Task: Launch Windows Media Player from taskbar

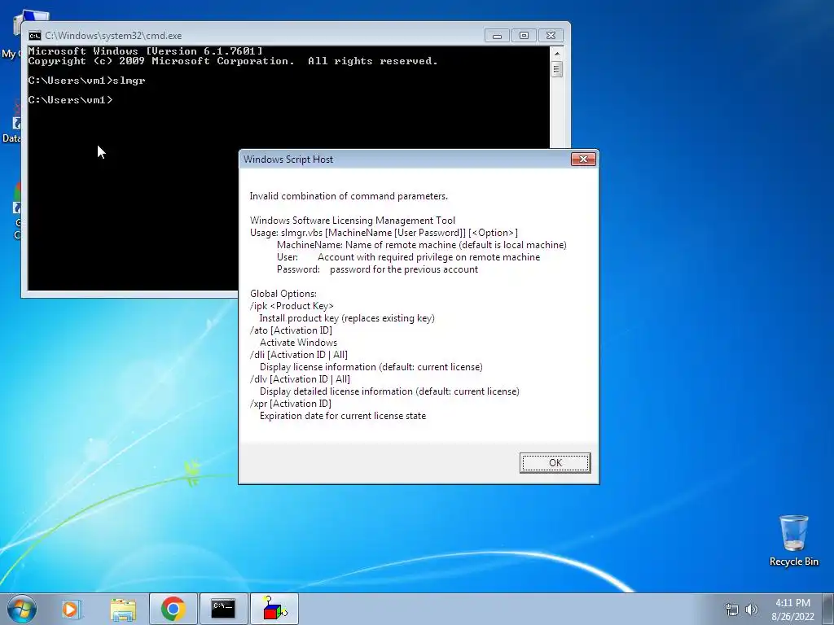Action: coord(71,609)
